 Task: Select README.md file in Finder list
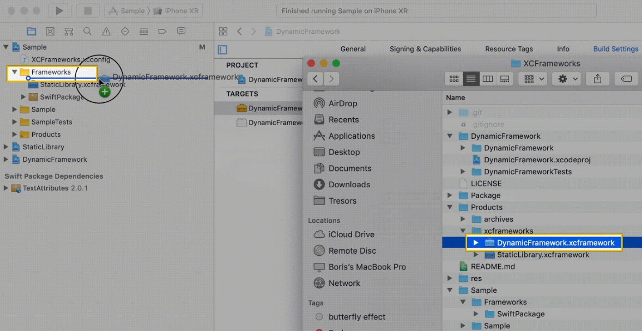[493, 267]
